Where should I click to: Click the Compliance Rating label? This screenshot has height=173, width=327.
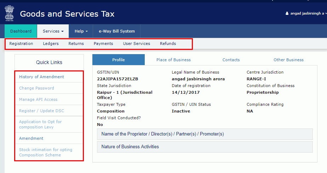point(265,104)
